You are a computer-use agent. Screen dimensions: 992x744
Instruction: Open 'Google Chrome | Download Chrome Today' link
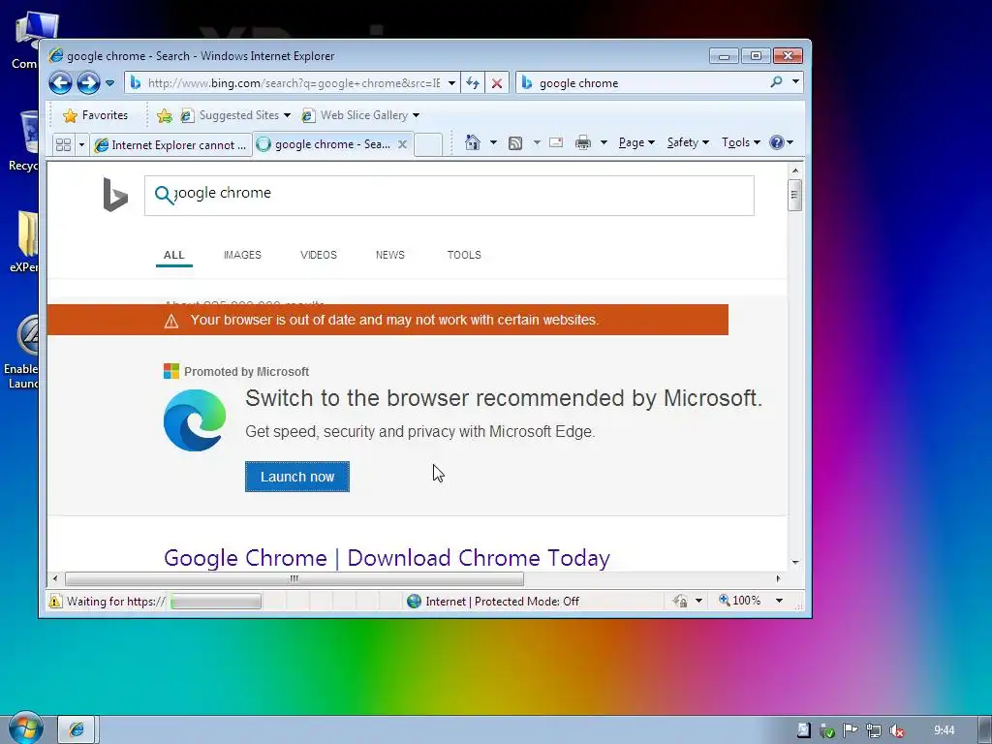pos(387,558)
